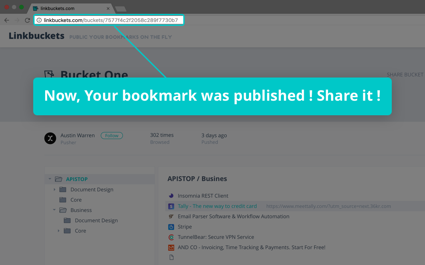Click Austin Warren's avatar icon
Screen dimensions: 425x265
pos(50,138)
